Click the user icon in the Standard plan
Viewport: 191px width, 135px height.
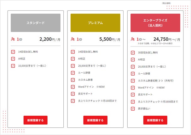(x=13, y=40)
